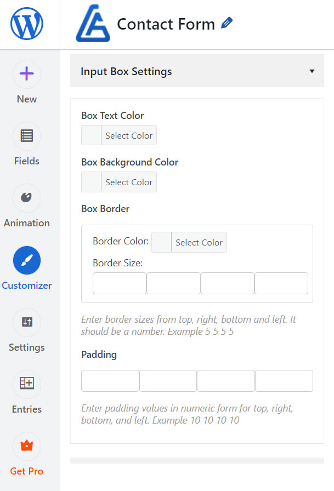The height and width of the screenshot is (491, 334).
Task: Click Select Color for Box Background Color
Action: [129, 182]
